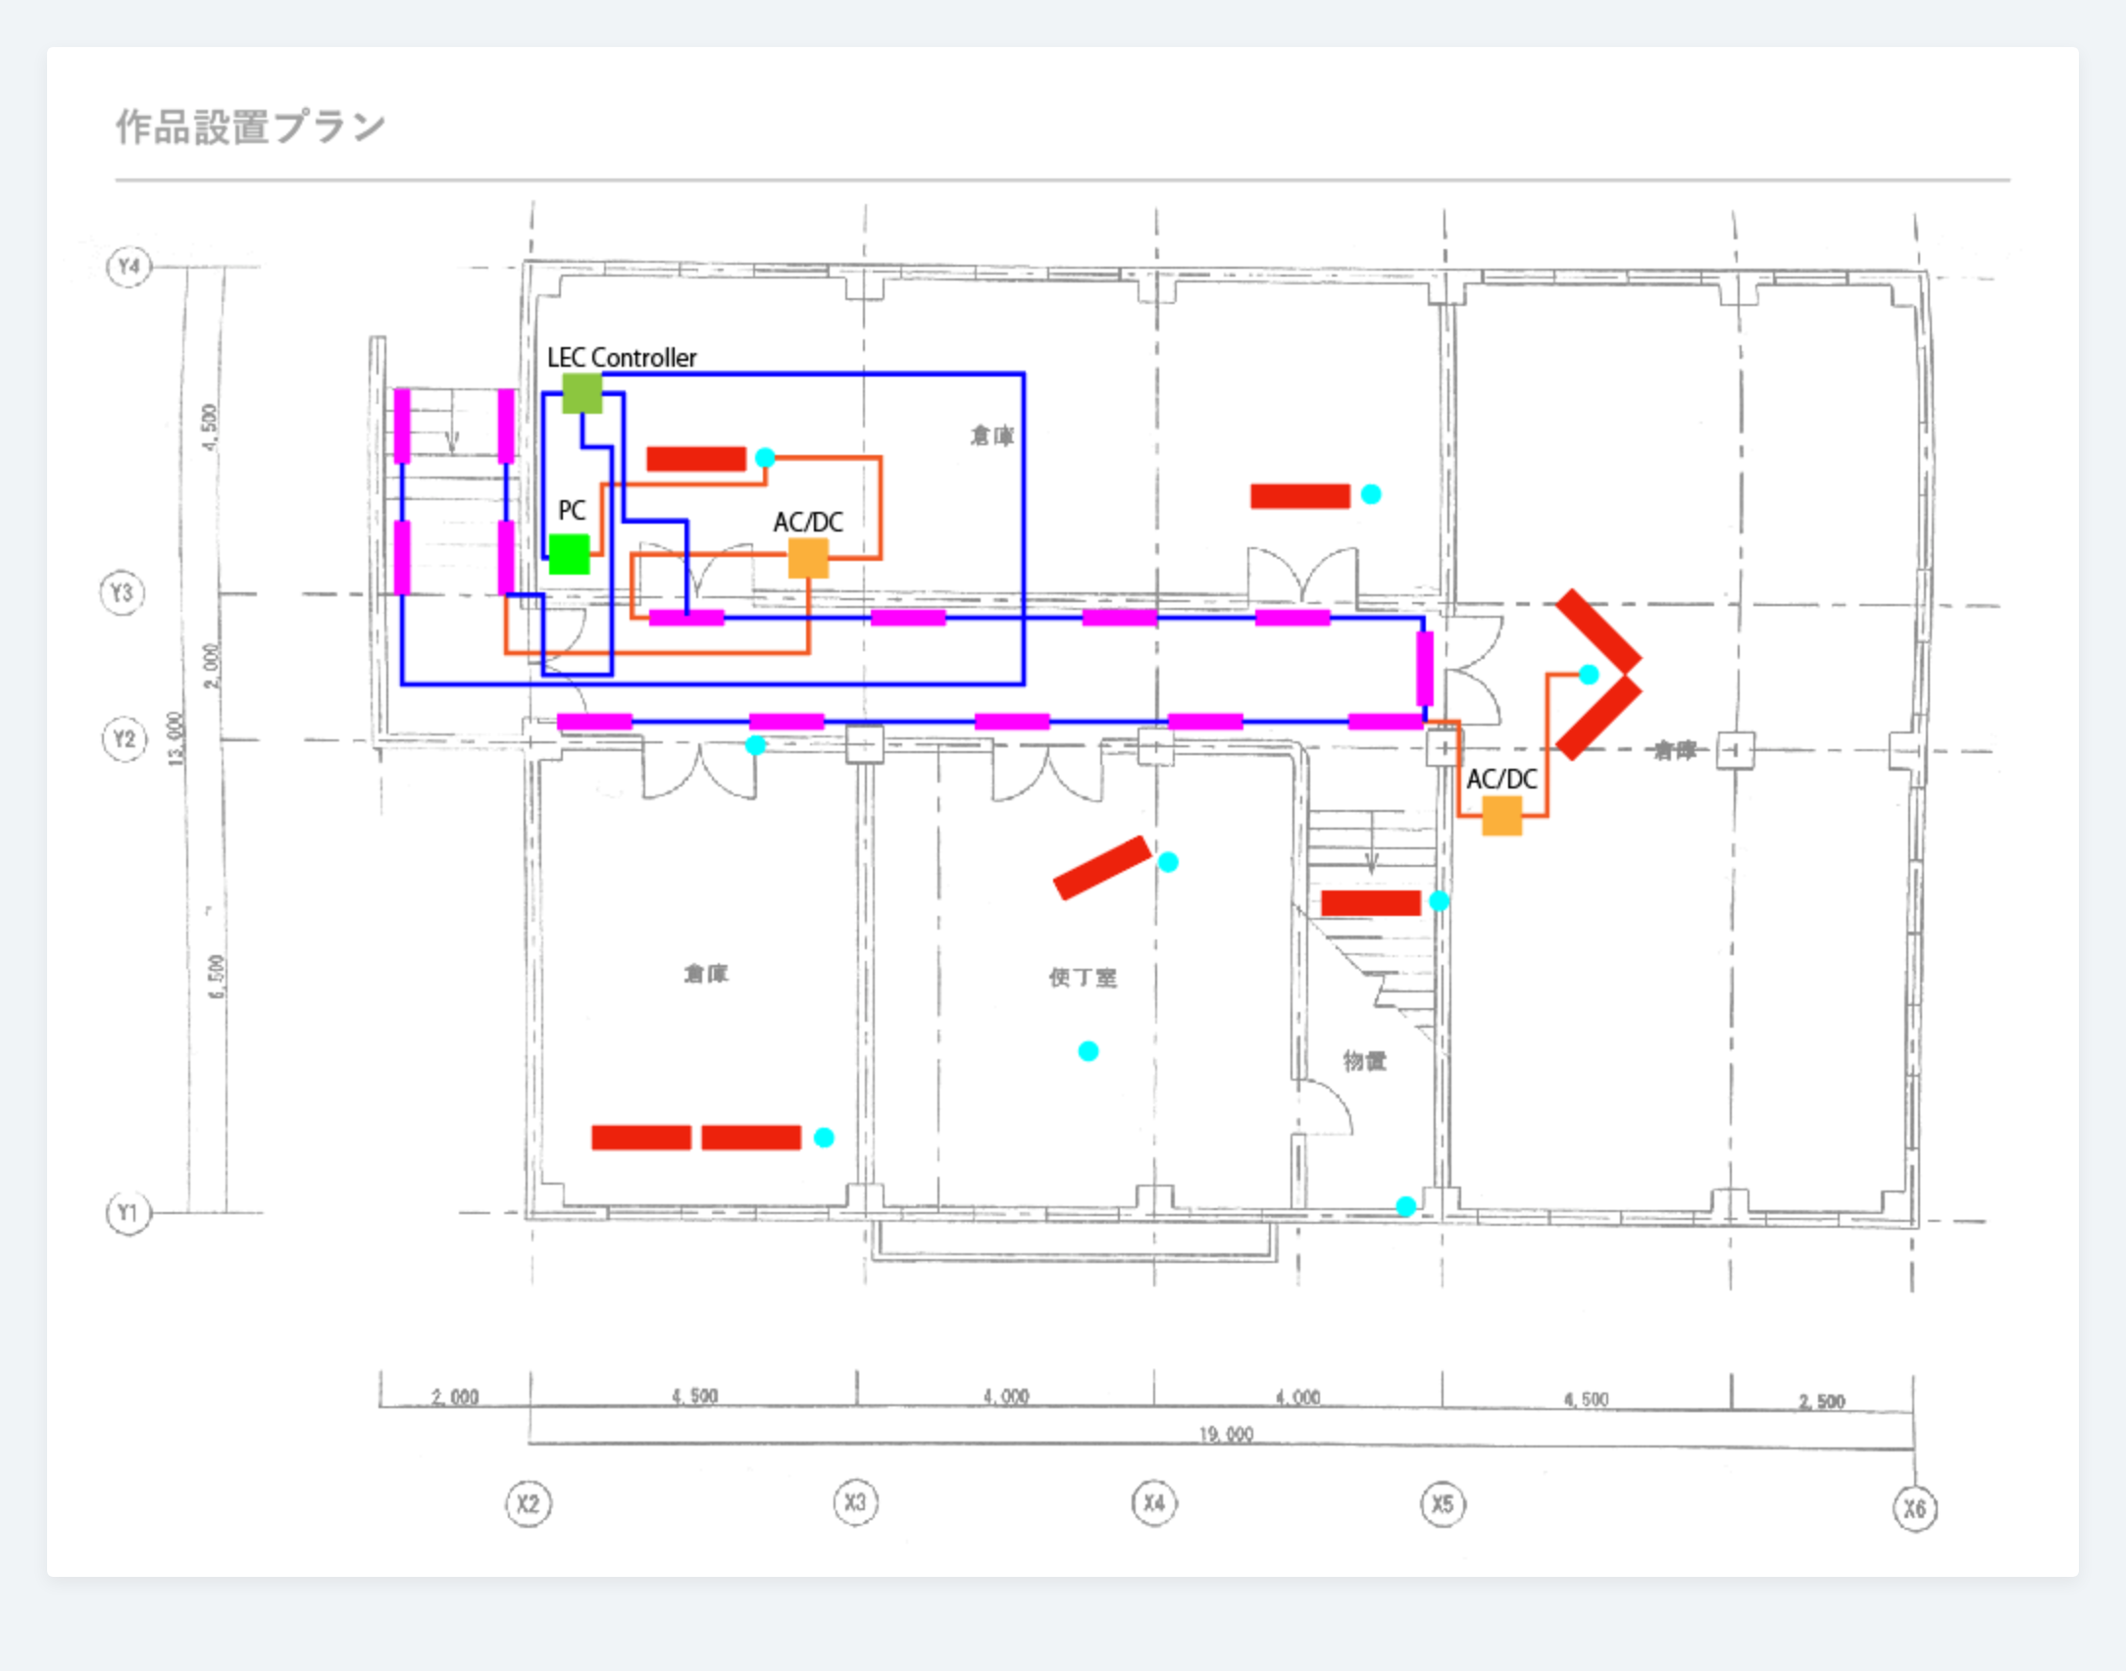Click the vertical magenta segment near X5 doors
Viewport: 2126px width, 1671px height.
click(1425, 669)
